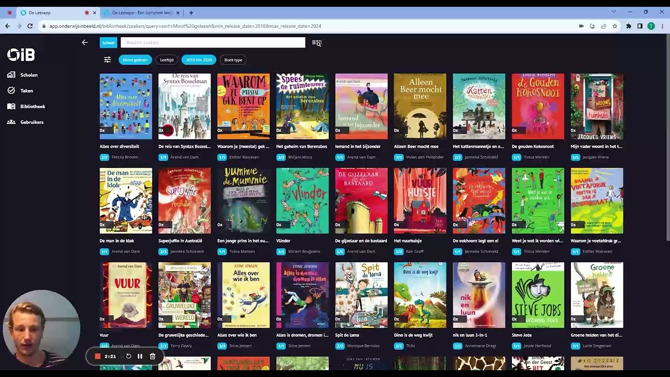Open the filter sliders icon
This screenshot has width=670, height=377.
click(x=107, y=60)
